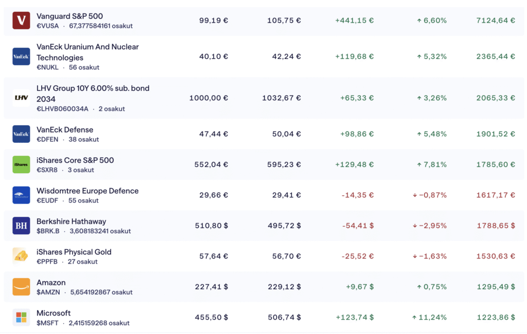Click Berkshire Hathaway loss -54,41 $
Screen dimensions: 527x334
click(x=358, y=226)
